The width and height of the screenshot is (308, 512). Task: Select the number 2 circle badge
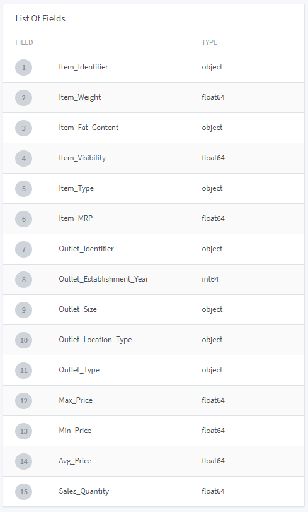click(23, 98)
